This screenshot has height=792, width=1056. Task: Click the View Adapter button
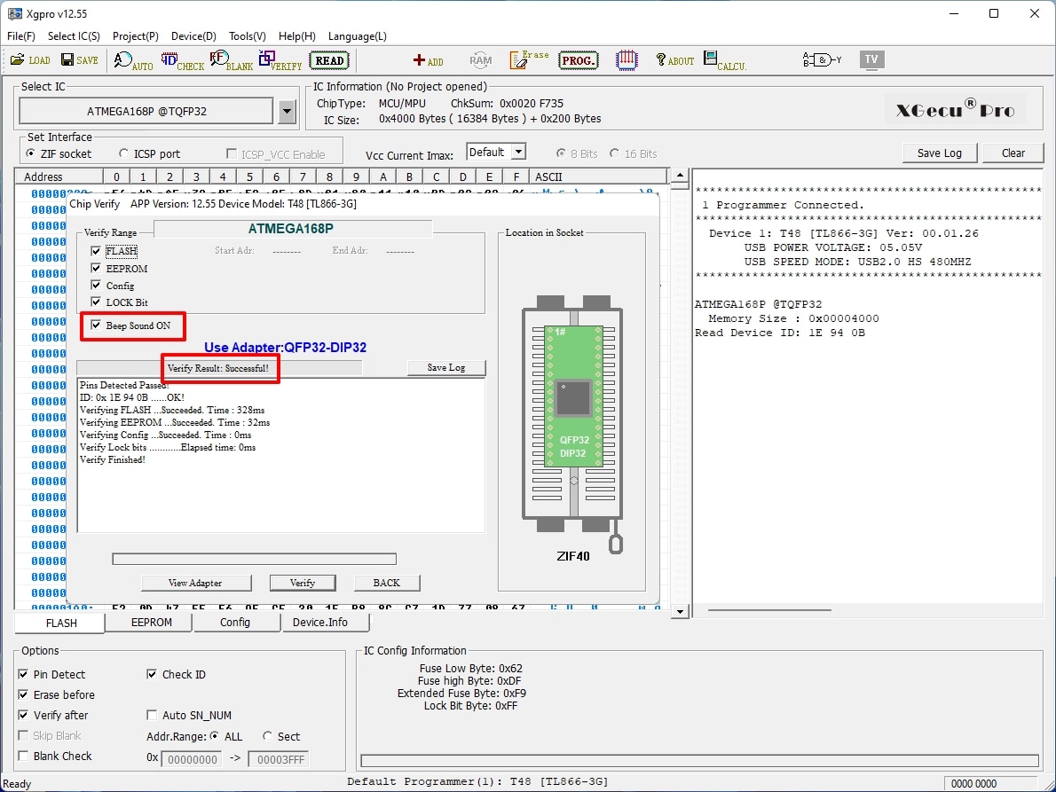pos(195,583)
